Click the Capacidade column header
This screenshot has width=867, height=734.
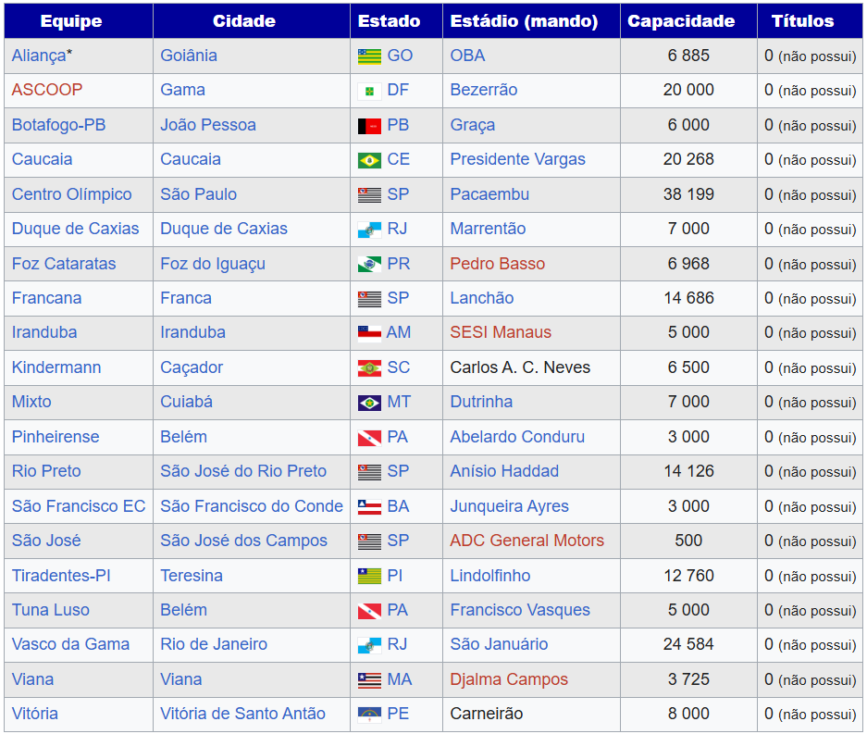pyautogui.click(x=681, y=21)
